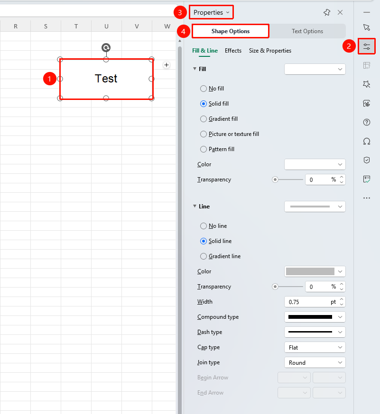The height and width of the screenshot is (414, 380).
Task: Open the Line preset dropdown
Action: (x=315, y=207)
